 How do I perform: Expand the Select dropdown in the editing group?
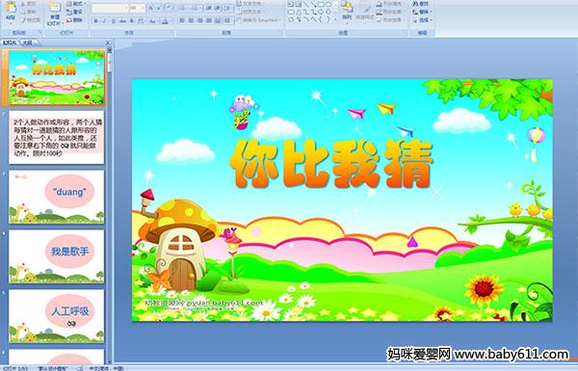[x=421, y=20]
